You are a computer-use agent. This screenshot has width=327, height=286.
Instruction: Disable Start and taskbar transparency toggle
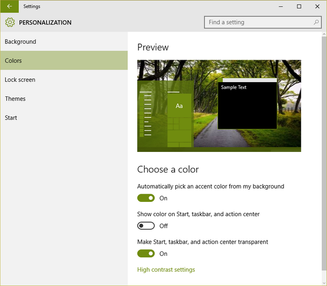point(146,253)
